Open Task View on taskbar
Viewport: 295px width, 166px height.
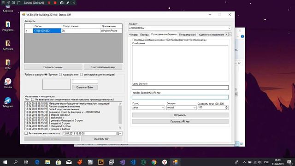(x=26, y=162)
